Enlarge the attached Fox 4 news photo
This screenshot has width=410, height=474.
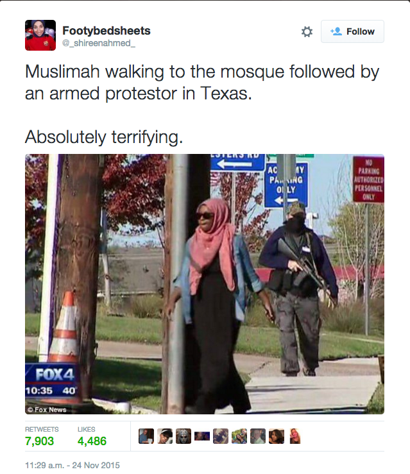coord(205,284)
